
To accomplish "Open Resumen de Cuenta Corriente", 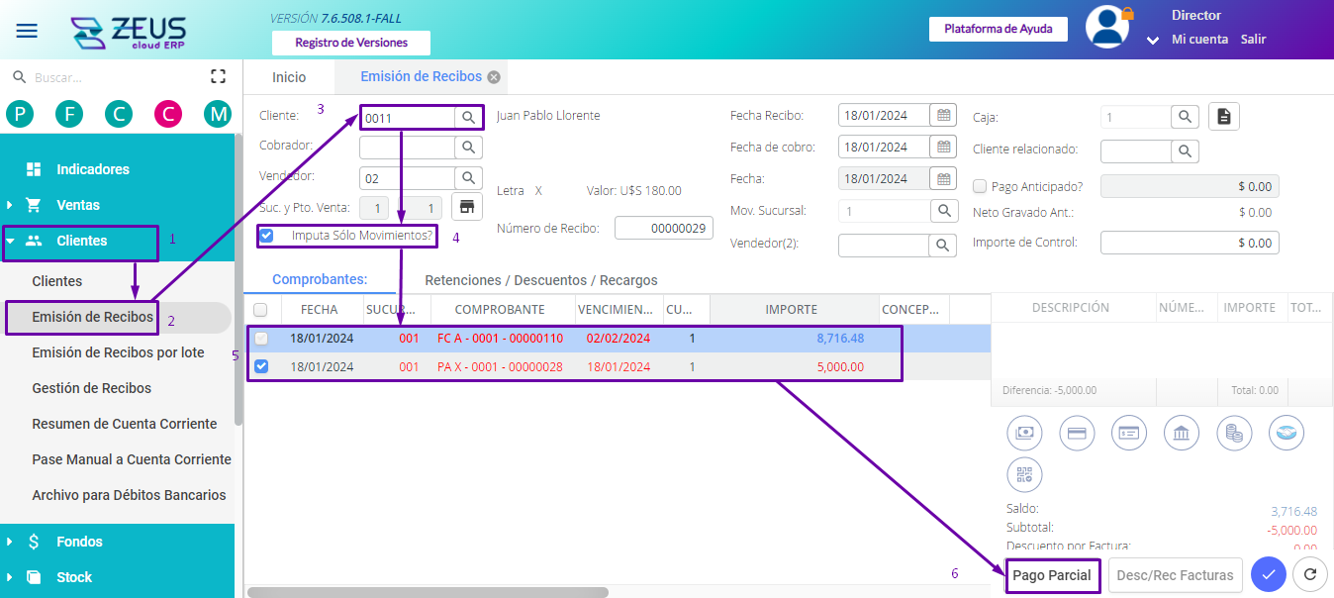I will point(125,424).
